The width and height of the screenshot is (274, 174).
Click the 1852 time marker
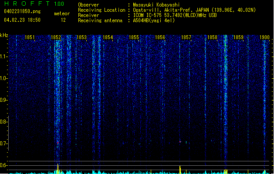56,37
